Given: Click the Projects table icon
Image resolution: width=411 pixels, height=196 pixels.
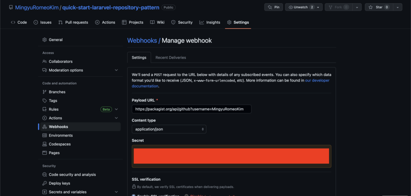Looking at the screenshot, I should (x=124, y=22).
